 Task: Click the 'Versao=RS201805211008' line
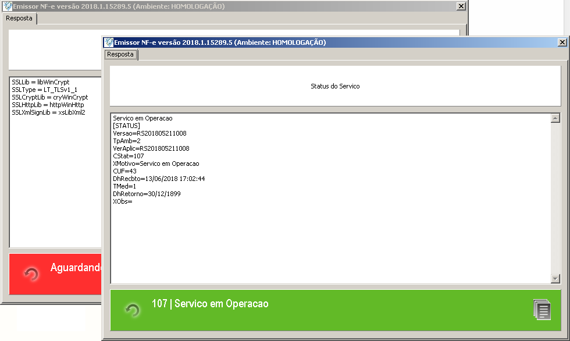coord(149,133)
